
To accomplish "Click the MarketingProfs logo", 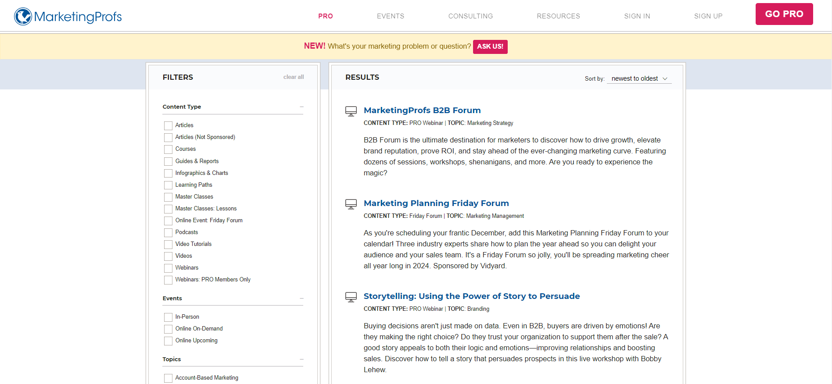I will tap(68, 17).
